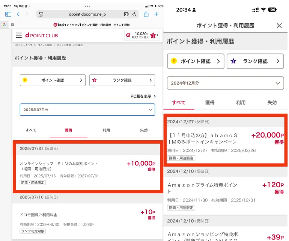
Task: Click the +120P amount
Action: pyautogui.click(x=273, y=185)
